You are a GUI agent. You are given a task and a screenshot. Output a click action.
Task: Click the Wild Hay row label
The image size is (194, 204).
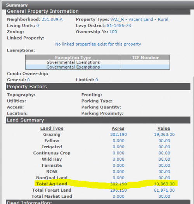pyautogui.click(x=52, y=159)
